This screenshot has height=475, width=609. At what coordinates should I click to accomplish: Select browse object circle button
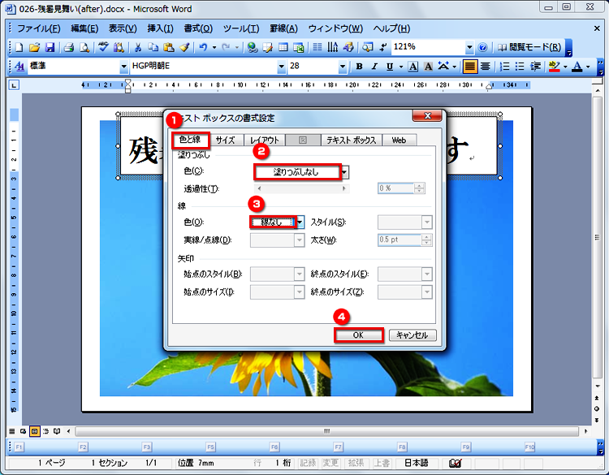point(597,408)
